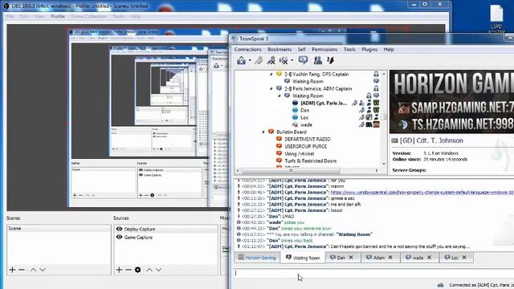Click the TeamSpeak chat message input field
The image size is (514, 289).
pyautogui.click(x=373, y=273)
